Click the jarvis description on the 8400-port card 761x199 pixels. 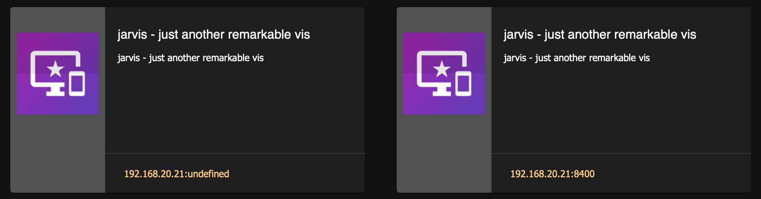(576, 58)
